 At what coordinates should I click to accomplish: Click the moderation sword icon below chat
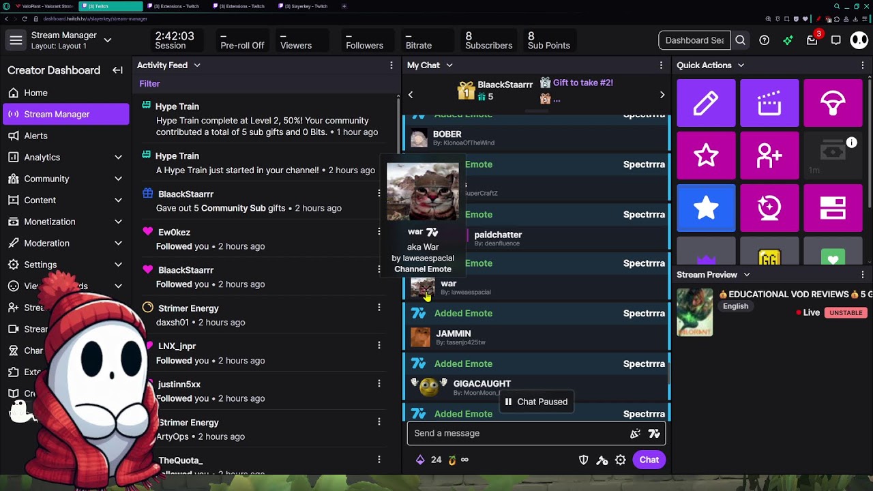tap(602, 460)
